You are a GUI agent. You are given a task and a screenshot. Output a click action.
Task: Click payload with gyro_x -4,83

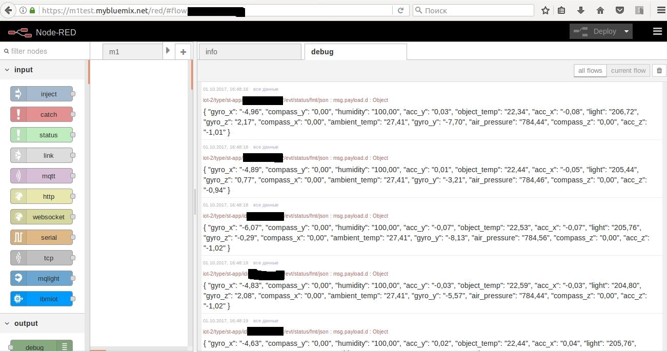(x=425, y=296)
